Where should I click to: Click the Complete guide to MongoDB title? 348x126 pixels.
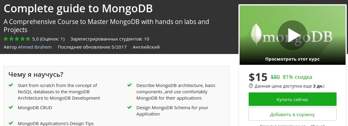[x=78, y=9]
